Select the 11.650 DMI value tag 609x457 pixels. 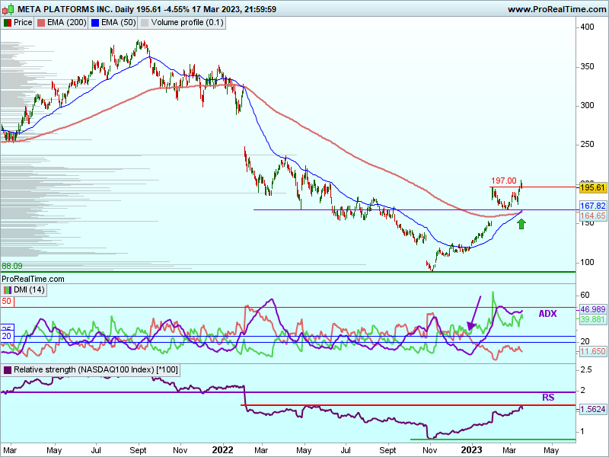pos(593,352)
